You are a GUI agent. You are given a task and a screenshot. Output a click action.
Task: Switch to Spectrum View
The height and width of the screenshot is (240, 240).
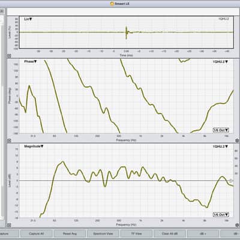[103, 233]
